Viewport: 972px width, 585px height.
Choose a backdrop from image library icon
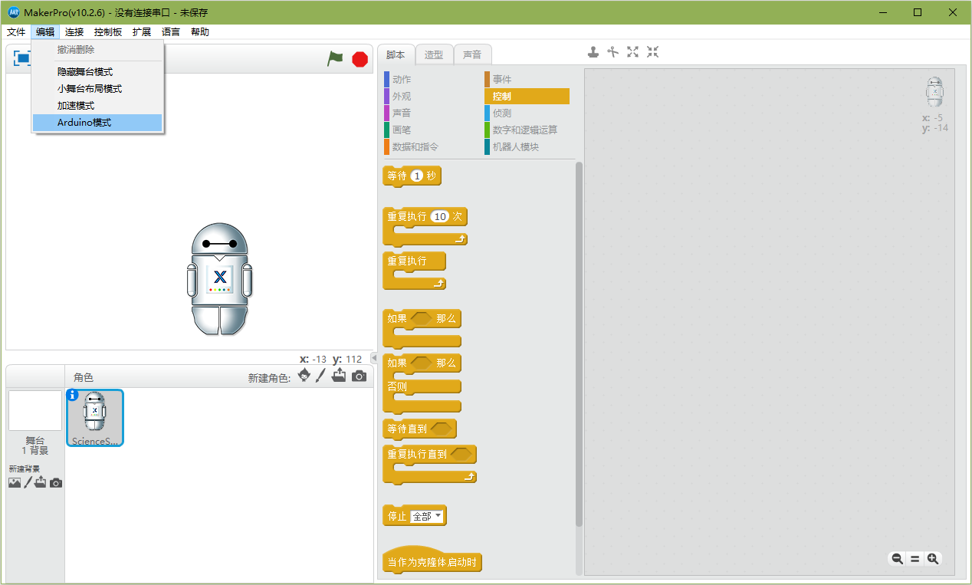pos(15,481)
